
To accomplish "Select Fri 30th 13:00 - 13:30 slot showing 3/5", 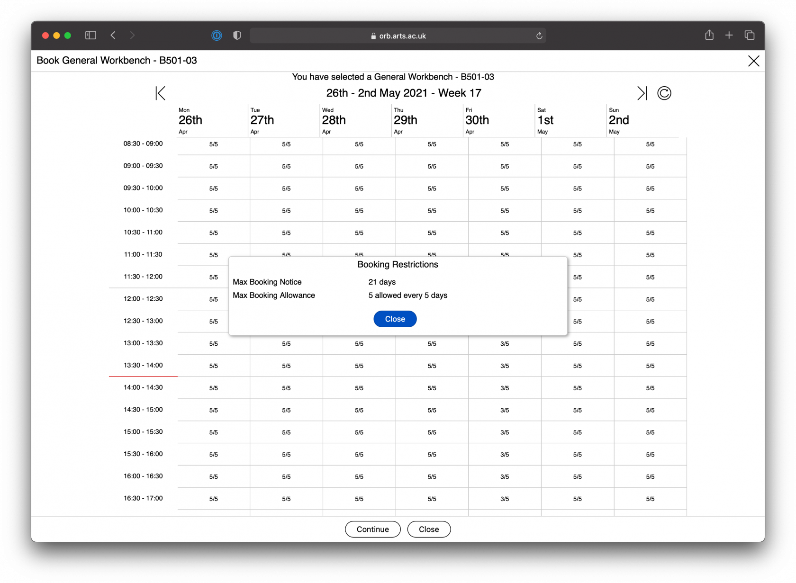I will coord(505,344).
